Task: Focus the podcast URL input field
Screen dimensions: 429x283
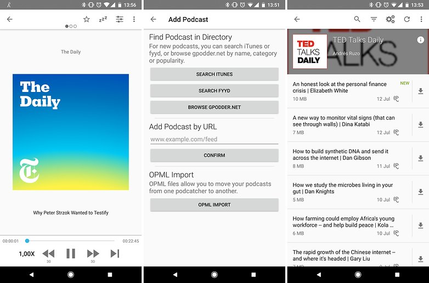Action: coord(214,140)
